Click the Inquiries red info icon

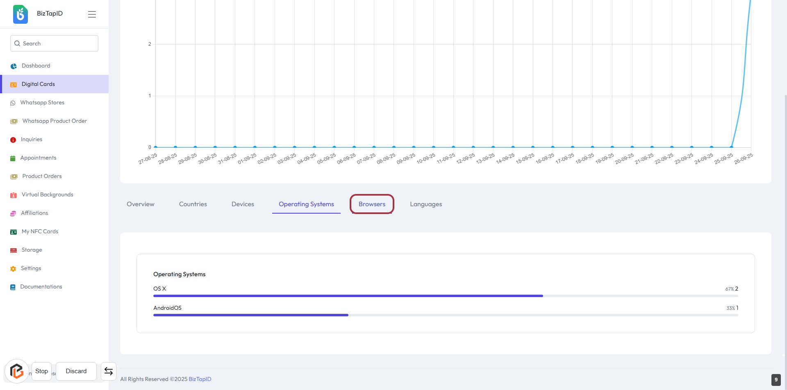[x=13, y=140]
